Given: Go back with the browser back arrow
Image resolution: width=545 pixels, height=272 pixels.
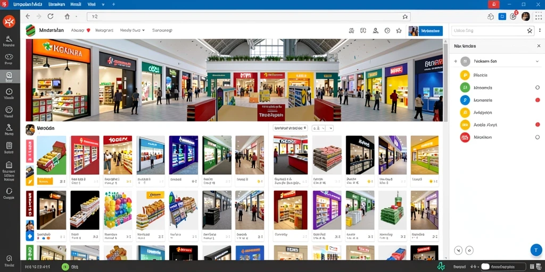Looking at the screenshot, I should click(x=28, y=16).
